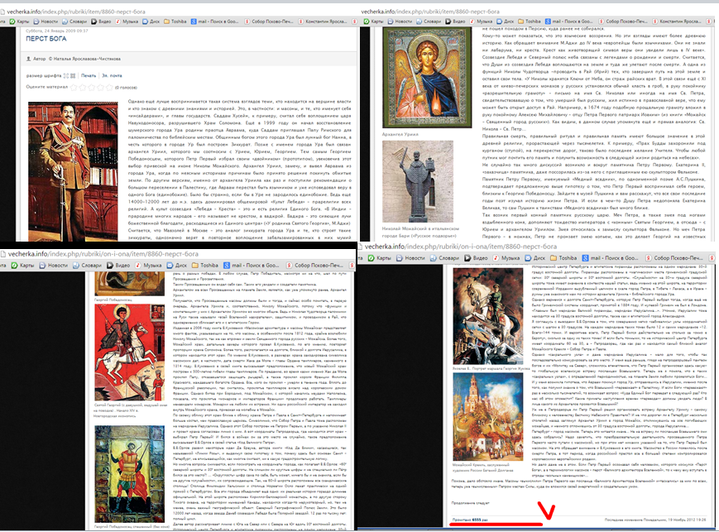Open the mail - Поиск bookmark in the bottom-right window

(610, 258)
